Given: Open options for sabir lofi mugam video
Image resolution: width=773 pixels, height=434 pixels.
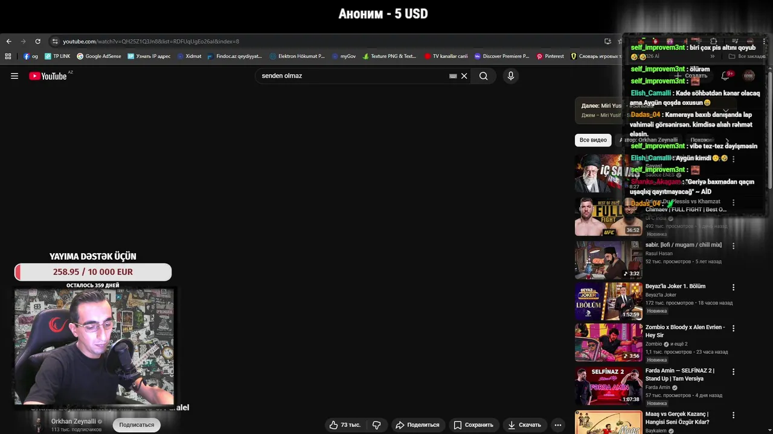Looking at the screenshot, I should [733, 246].
